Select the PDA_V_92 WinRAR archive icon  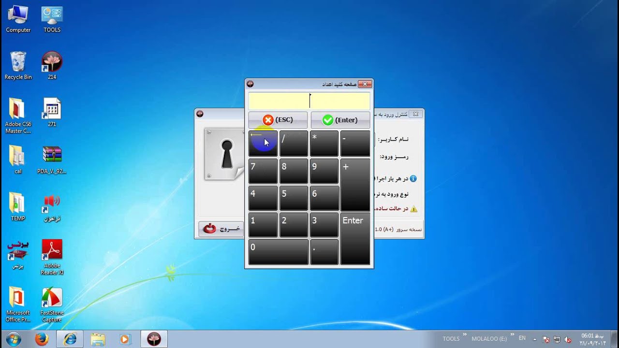tap(52, 160)
